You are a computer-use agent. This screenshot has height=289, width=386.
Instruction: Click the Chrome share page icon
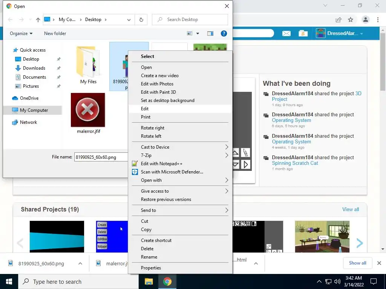339,20
